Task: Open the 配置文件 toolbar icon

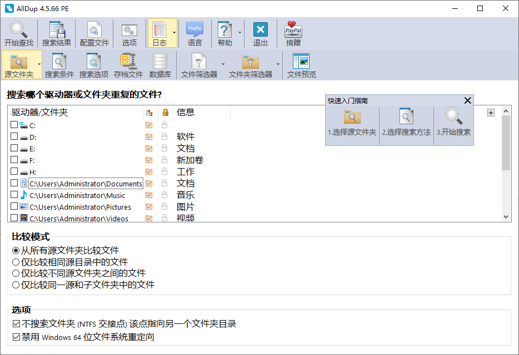Action: (94, 33)
